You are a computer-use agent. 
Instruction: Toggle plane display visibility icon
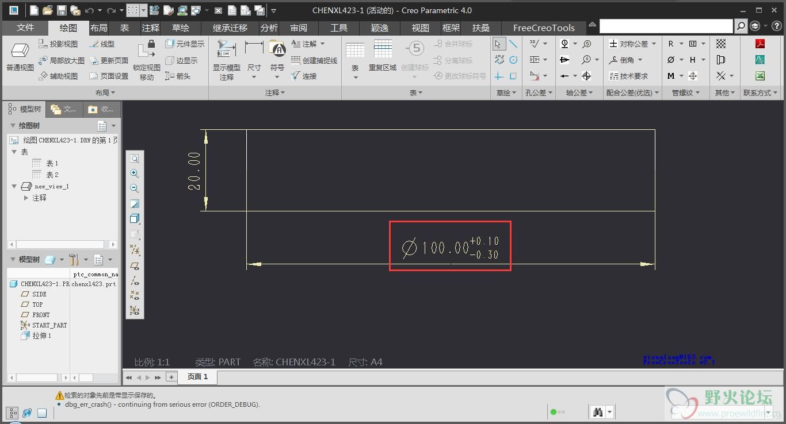(x=135, y=266)
